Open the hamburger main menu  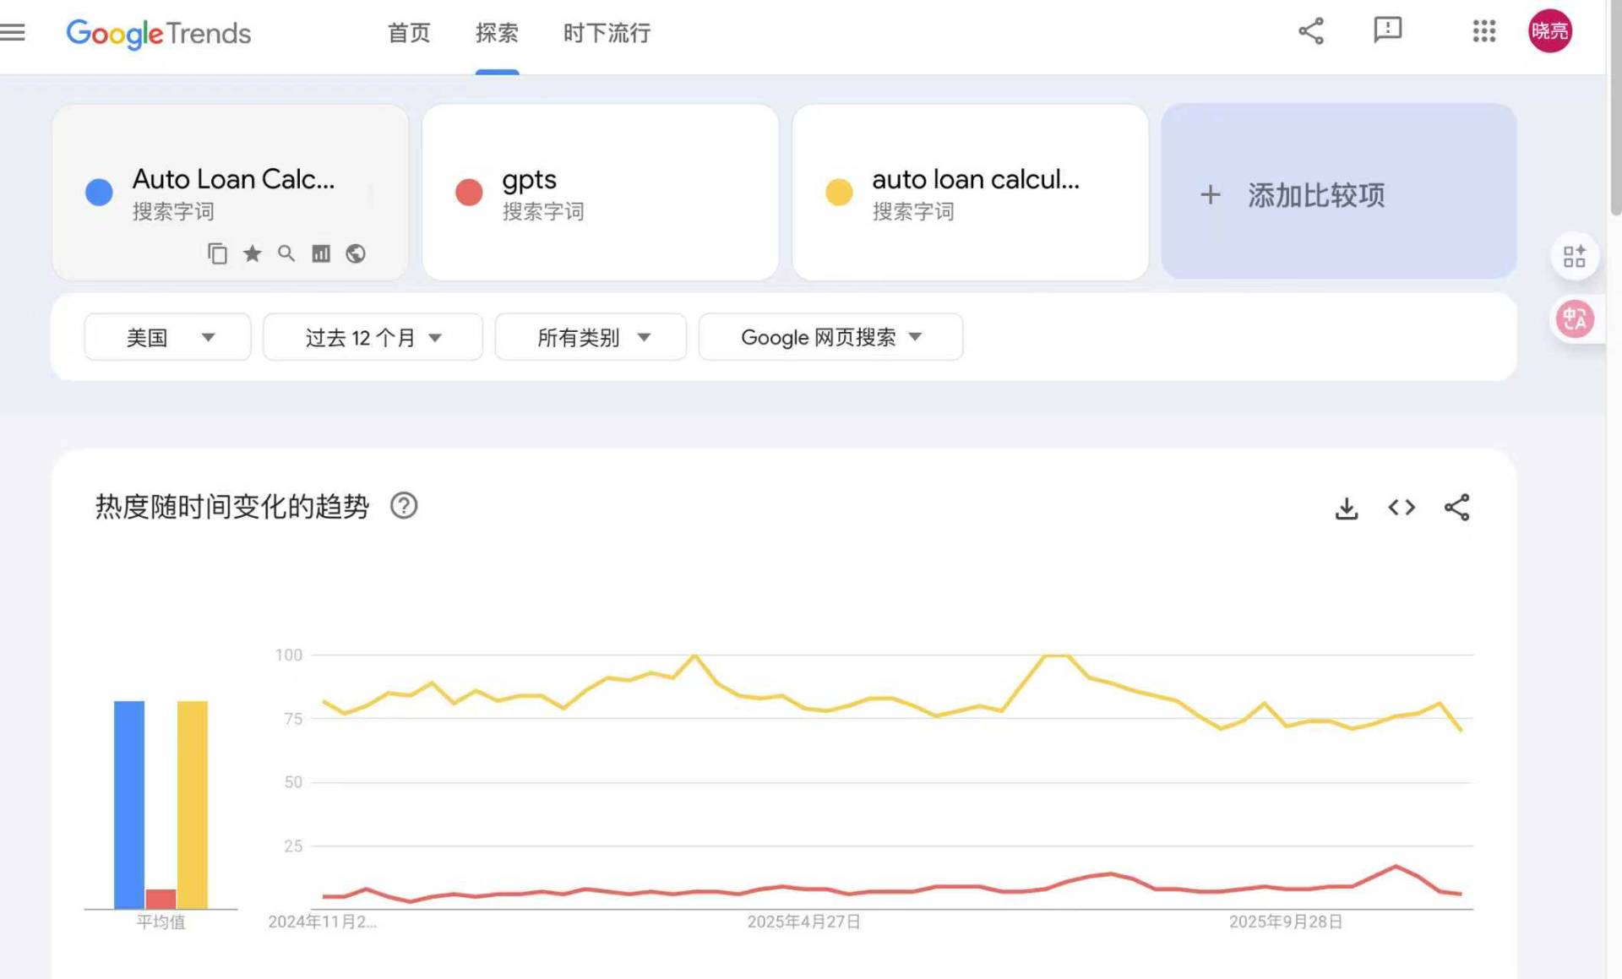point(12,32)
